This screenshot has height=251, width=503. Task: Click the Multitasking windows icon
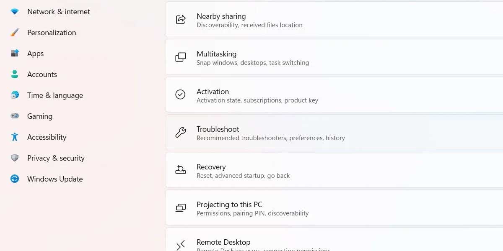tap(180, 57)
